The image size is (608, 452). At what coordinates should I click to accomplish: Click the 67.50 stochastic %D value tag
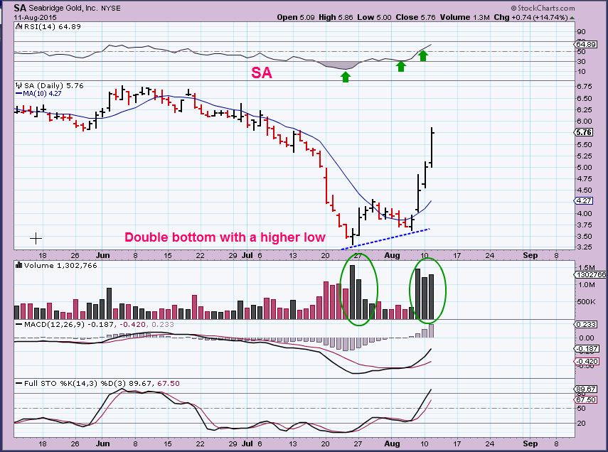tap(586, 399)
